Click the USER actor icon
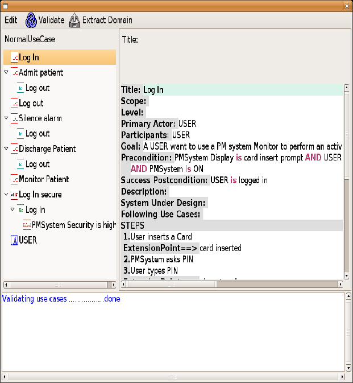Viewport: 353px width, 383px height. 14,240
